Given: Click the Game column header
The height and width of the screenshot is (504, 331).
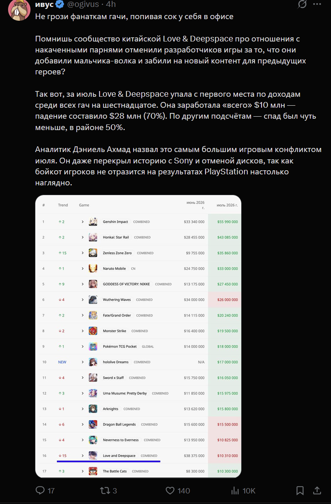Looking at the screenshot, I should 84,205.
